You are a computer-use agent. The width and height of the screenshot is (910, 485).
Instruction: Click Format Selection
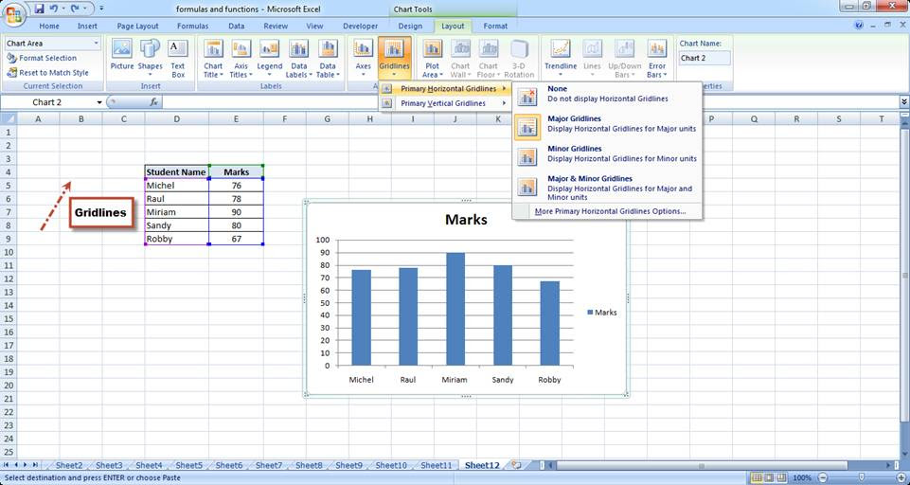42,58
